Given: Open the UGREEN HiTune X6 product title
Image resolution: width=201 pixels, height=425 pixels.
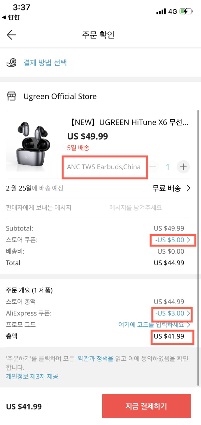Looking at the screenshot, I should [128, 123].
